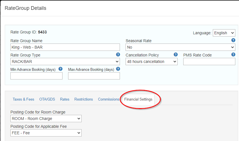Click the Rate Group Name text field
The image size is (239, 141).
point(65,47)
